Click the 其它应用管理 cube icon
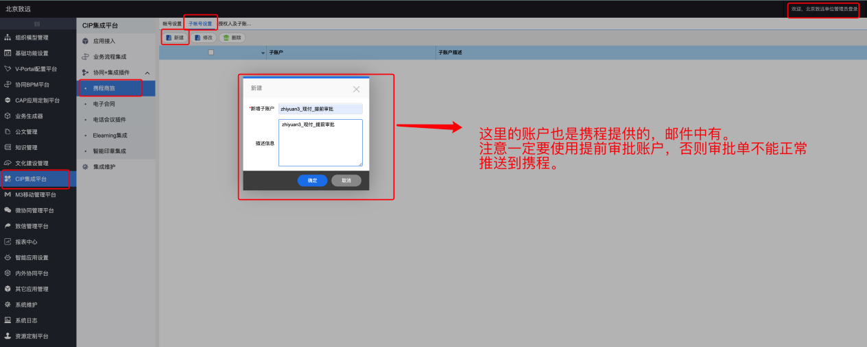Viewport: 867px width, 347px height. click(8, 290)
